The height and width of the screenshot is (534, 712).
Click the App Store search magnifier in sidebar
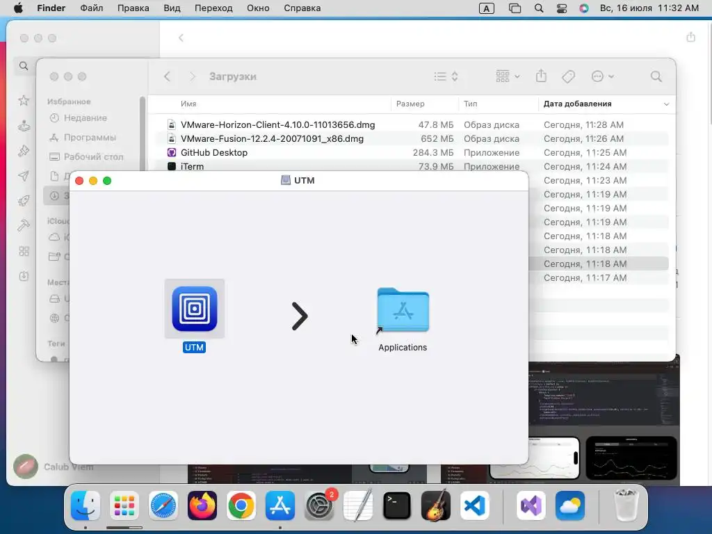coord(24,66)
